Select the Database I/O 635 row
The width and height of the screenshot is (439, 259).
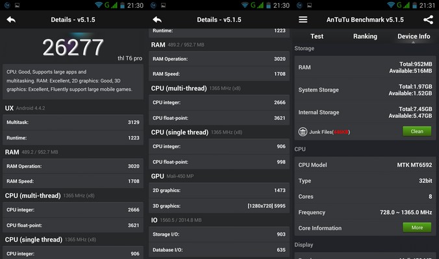tap(219, 250)
